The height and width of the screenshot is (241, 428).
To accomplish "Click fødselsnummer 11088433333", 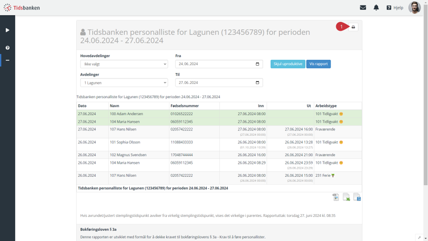I will click(182, 142).
